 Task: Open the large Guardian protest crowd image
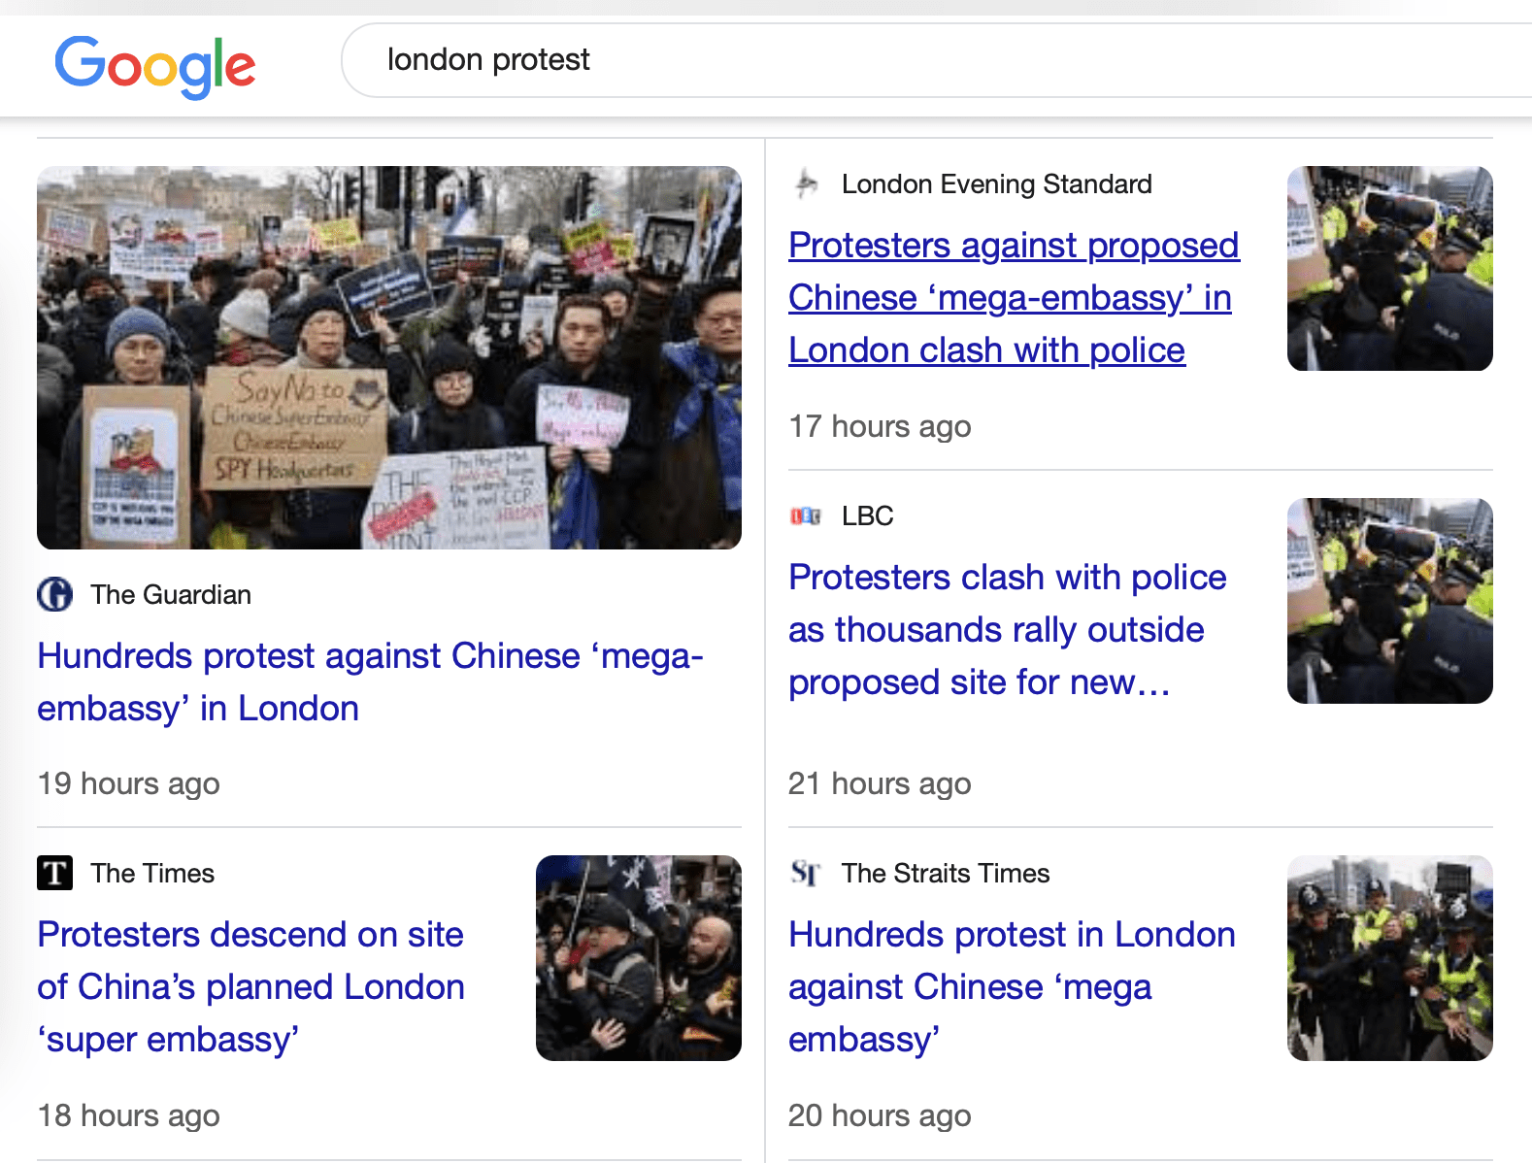point(388,357)
